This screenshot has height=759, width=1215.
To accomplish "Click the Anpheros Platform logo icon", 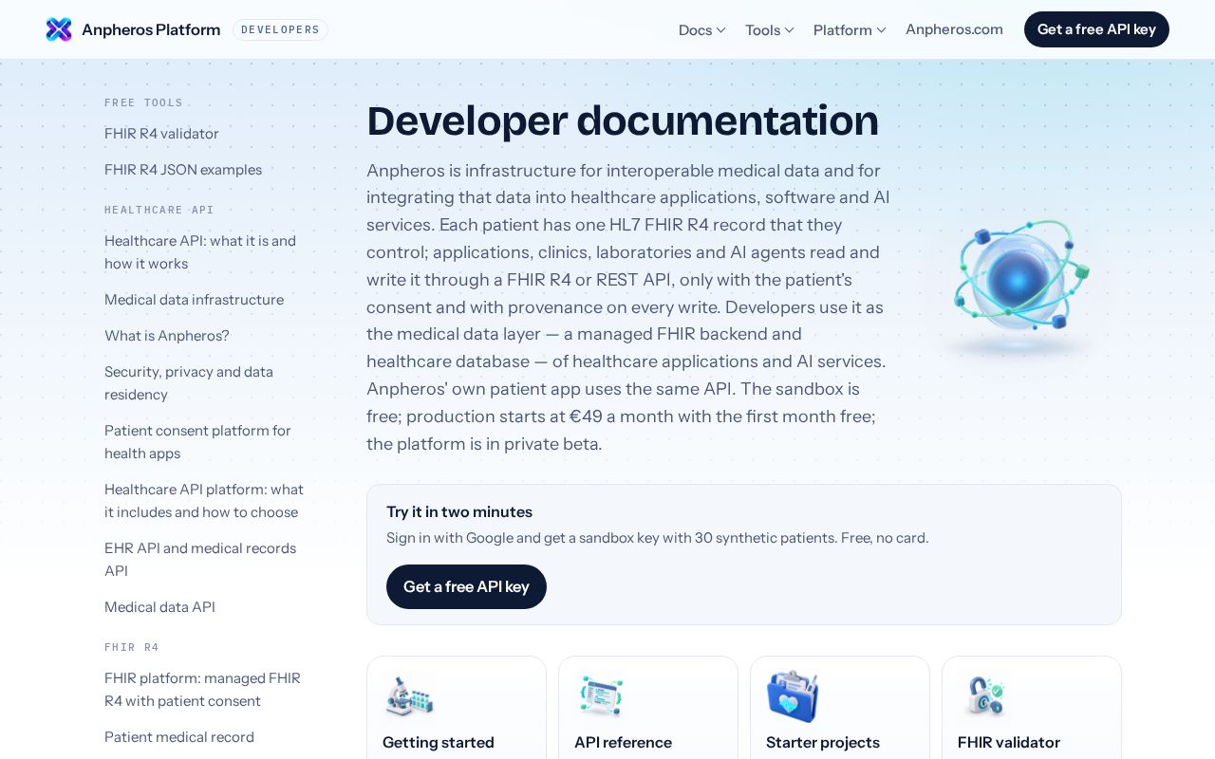I will [x=59, y=29].
